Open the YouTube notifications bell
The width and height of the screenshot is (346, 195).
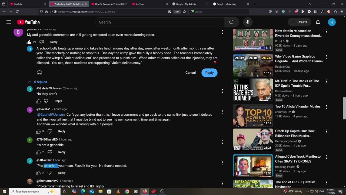coord(318,22)
